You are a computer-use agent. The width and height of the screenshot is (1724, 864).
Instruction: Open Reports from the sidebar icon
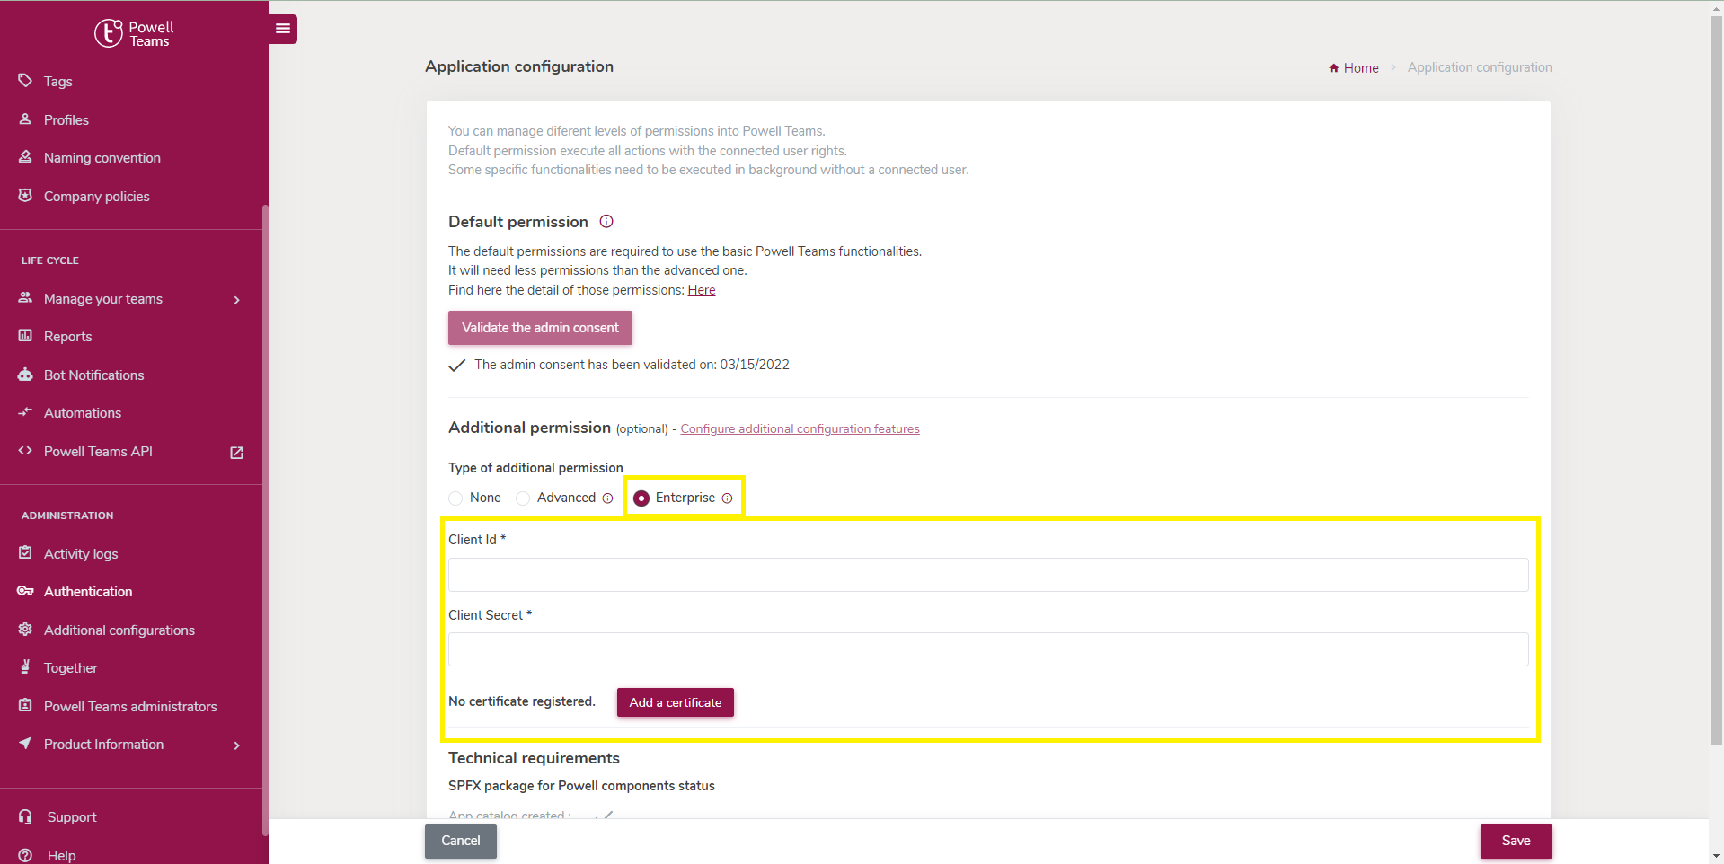pyautogui.click(x=25, y=336)
